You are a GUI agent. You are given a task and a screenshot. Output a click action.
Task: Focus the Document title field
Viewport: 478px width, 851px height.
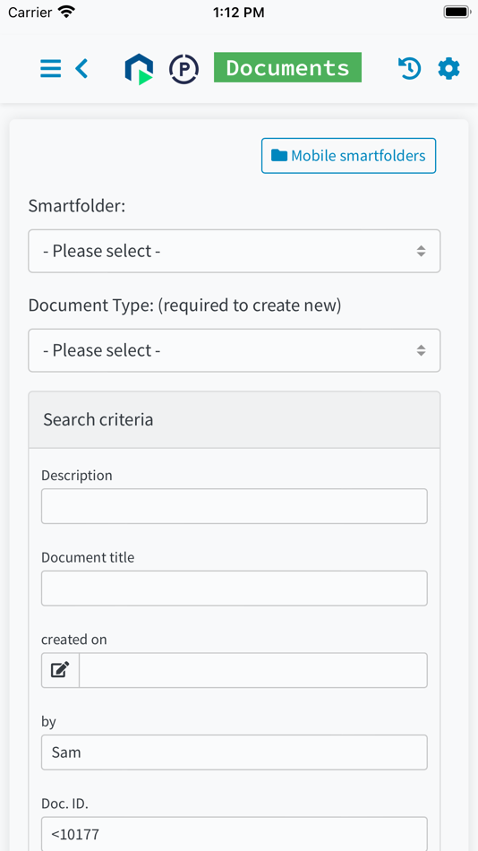(235, 588)
